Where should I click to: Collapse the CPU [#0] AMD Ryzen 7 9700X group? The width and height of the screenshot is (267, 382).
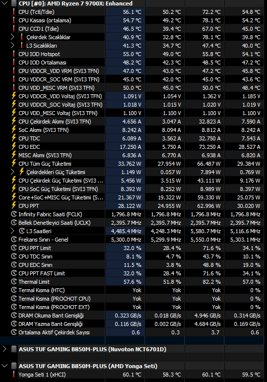tap(4, 3)
